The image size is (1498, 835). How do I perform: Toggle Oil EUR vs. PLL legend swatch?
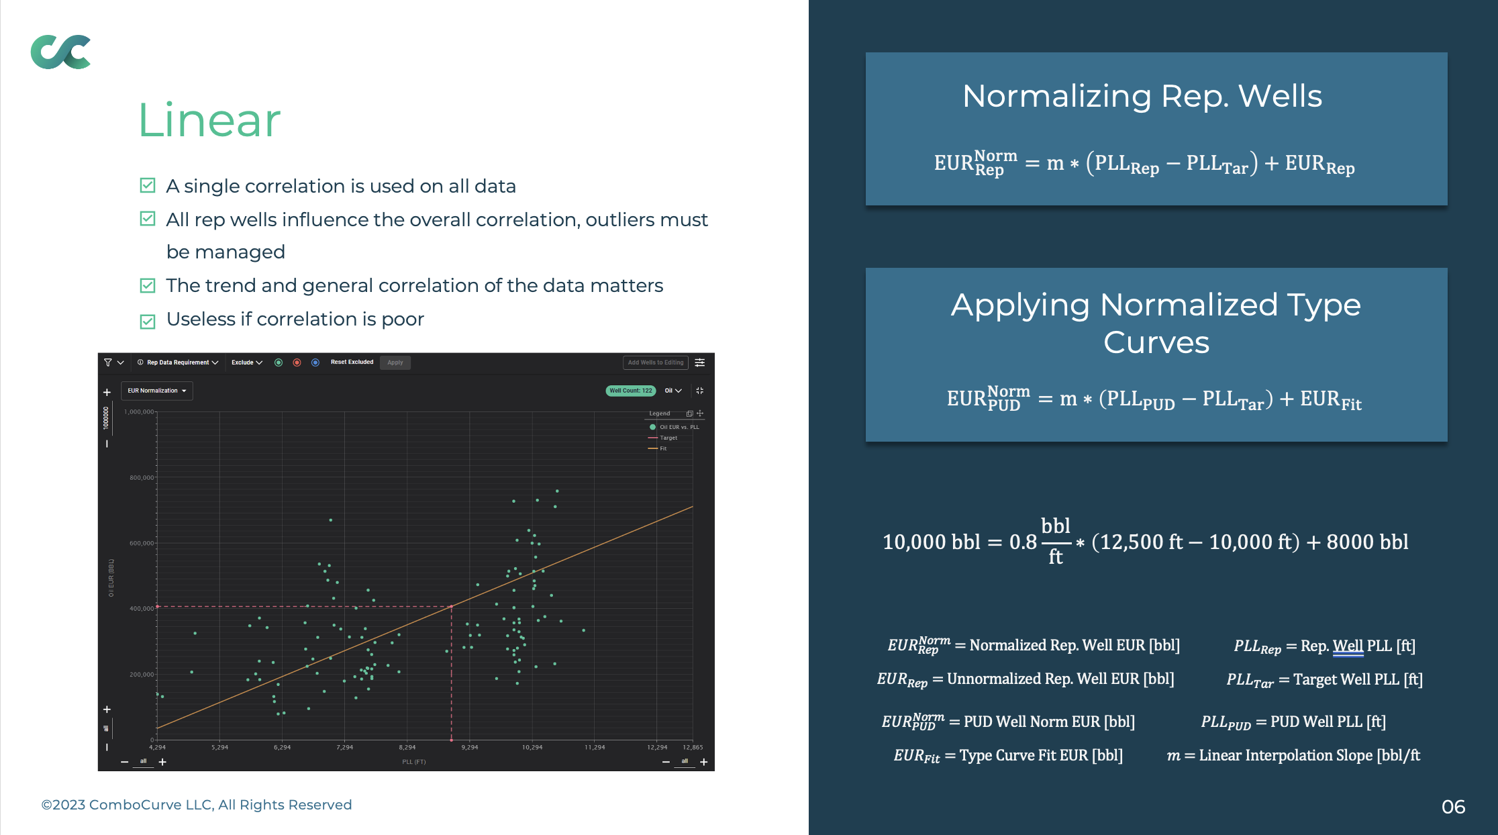click(652, 427)
